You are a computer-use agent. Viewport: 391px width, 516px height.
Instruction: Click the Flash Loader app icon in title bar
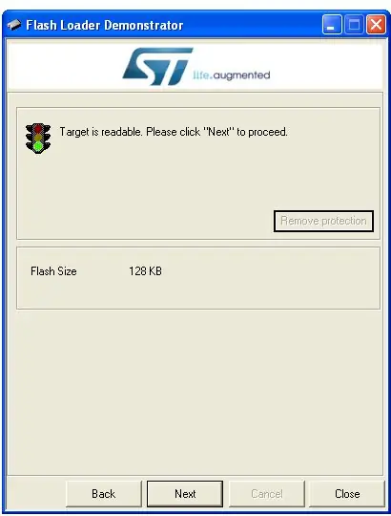click(13, 25)
